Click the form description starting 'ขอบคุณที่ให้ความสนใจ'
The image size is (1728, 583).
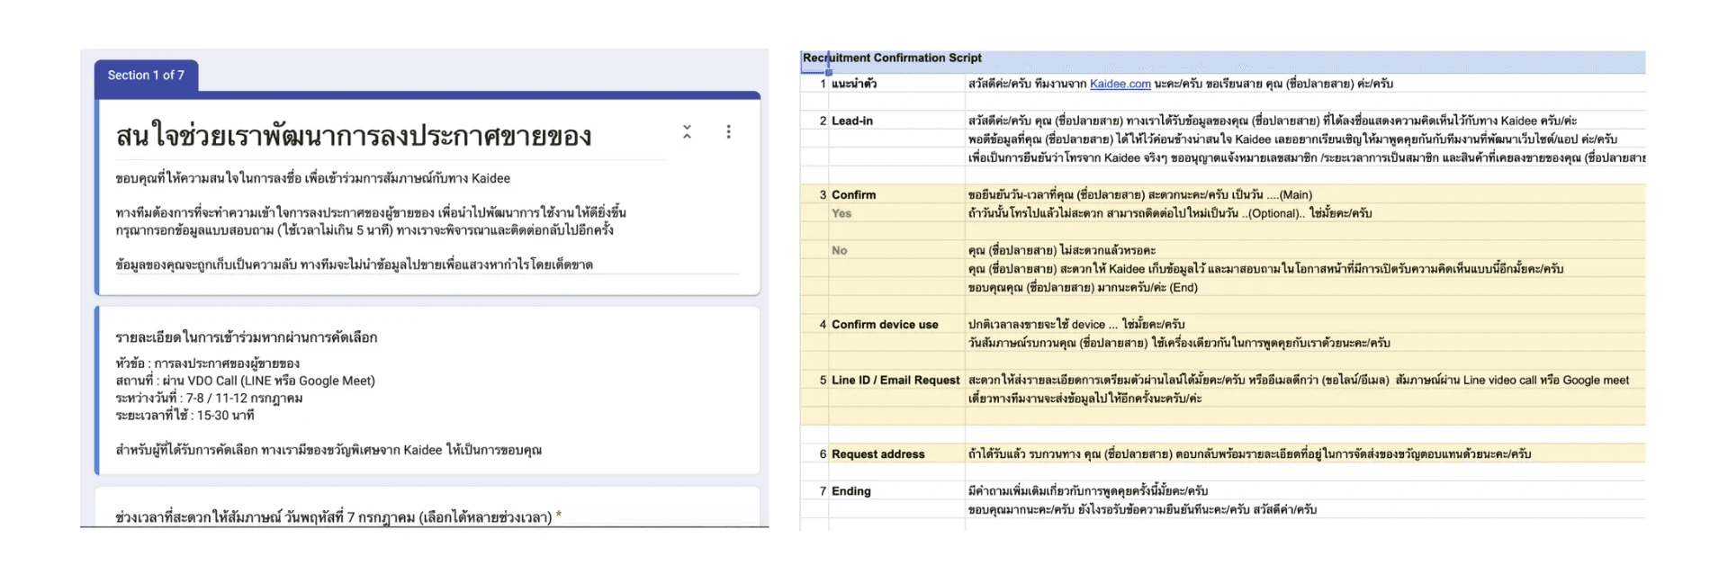pos(312,178)
